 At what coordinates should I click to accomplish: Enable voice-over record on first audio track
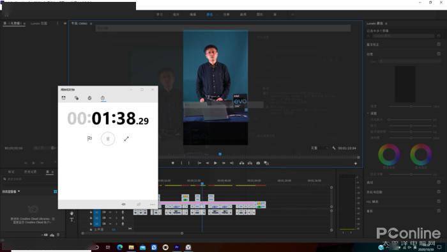(x=123, y=212)
